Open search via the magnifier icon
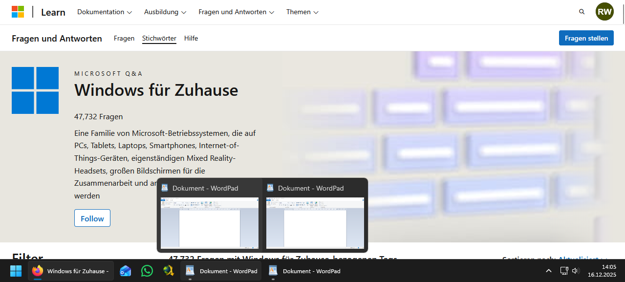This screenshot has height=282, width=625. (581, 11)
